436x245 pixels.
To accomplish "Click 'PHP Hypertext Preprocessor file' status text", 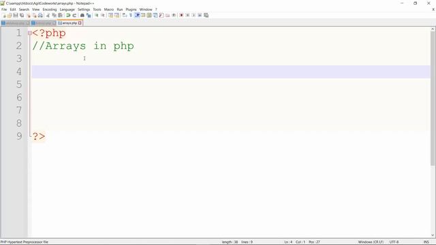I will 25,242.
